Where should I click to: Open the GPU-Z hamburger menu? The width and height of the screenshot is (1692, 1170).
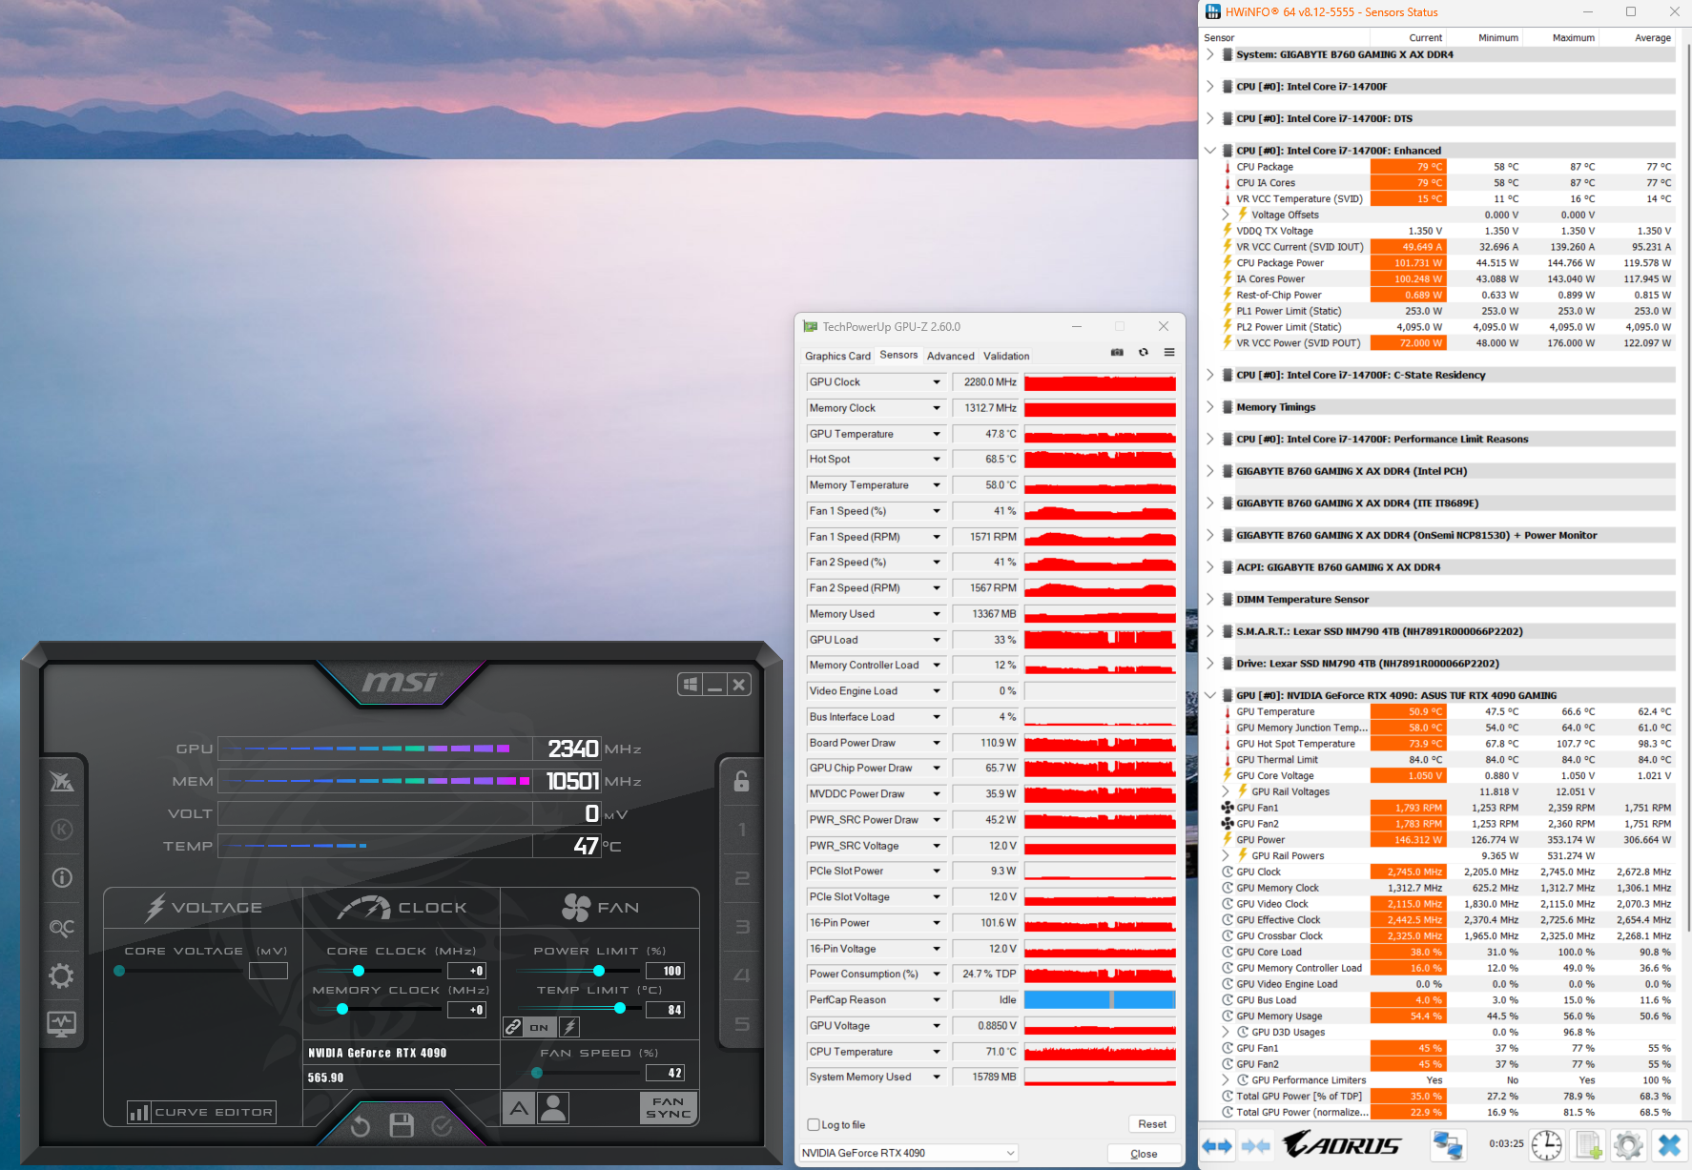pos(1169,352)
